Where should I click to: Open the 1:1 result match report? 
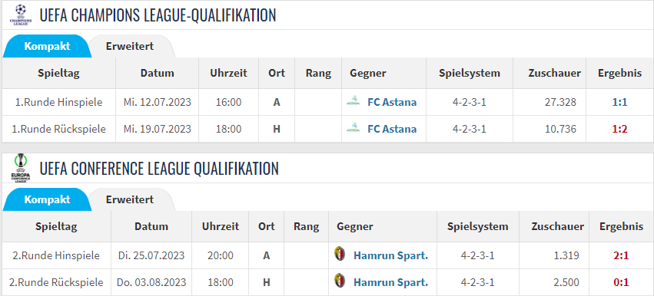[619, 102]
